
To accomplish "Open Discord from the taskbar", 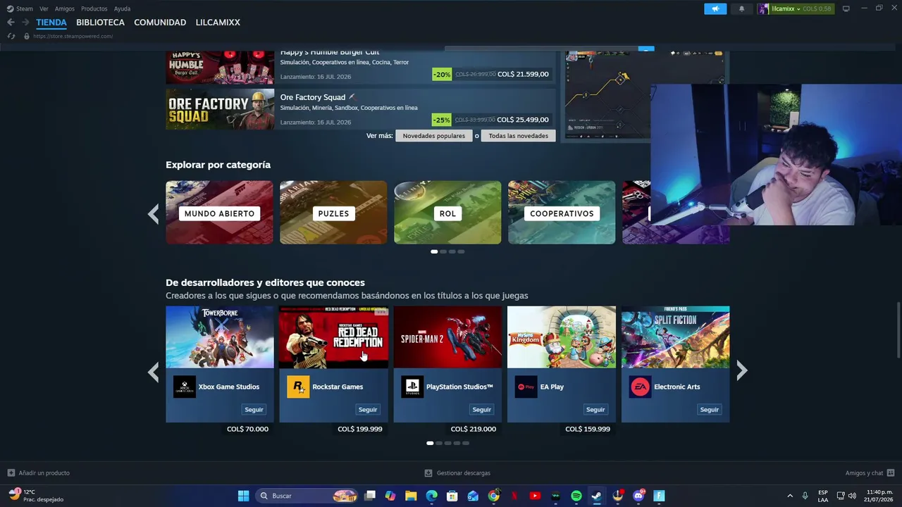I will point(638,496).
